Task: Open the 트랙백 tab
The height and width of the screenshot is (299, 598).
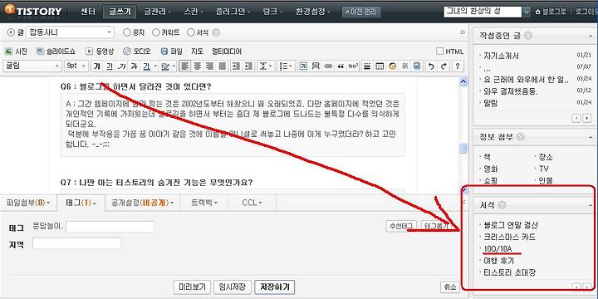Action: point(204,203)
